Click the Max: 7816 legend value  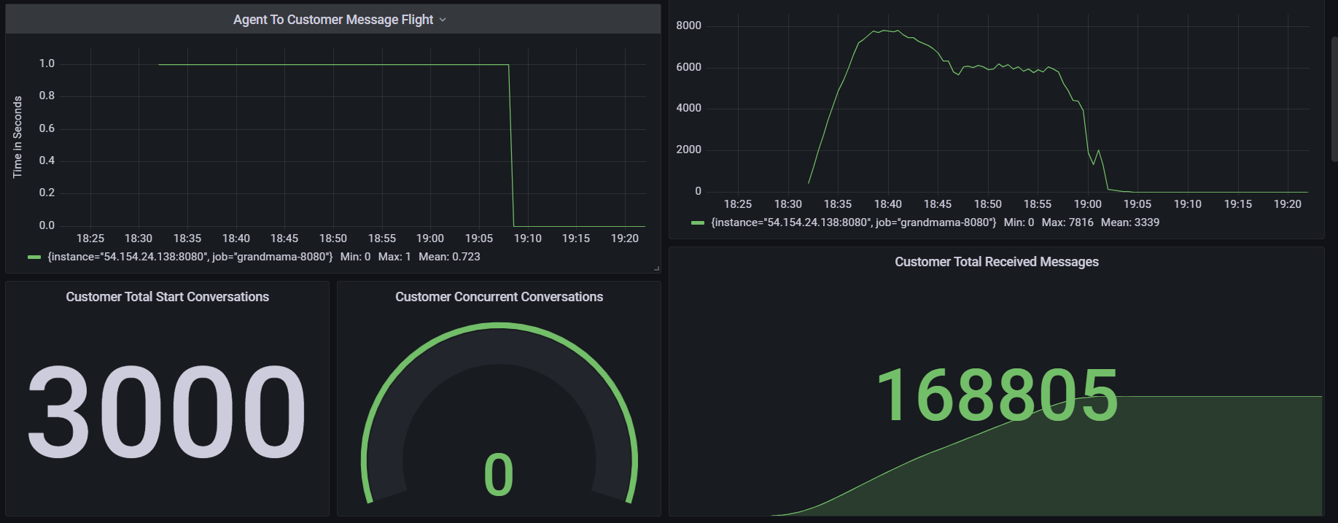click(x=1067, y=222)
